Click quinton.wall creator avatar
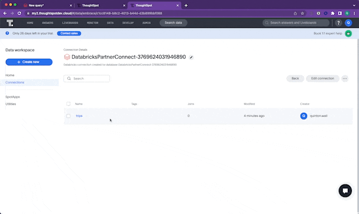This screenshot has width=359, height=214. (x=304, y=116)
